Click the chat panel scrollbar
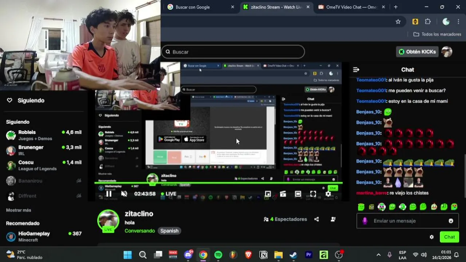Image resolution: width=466 pixels, height=262 pixels. [465, 176]
